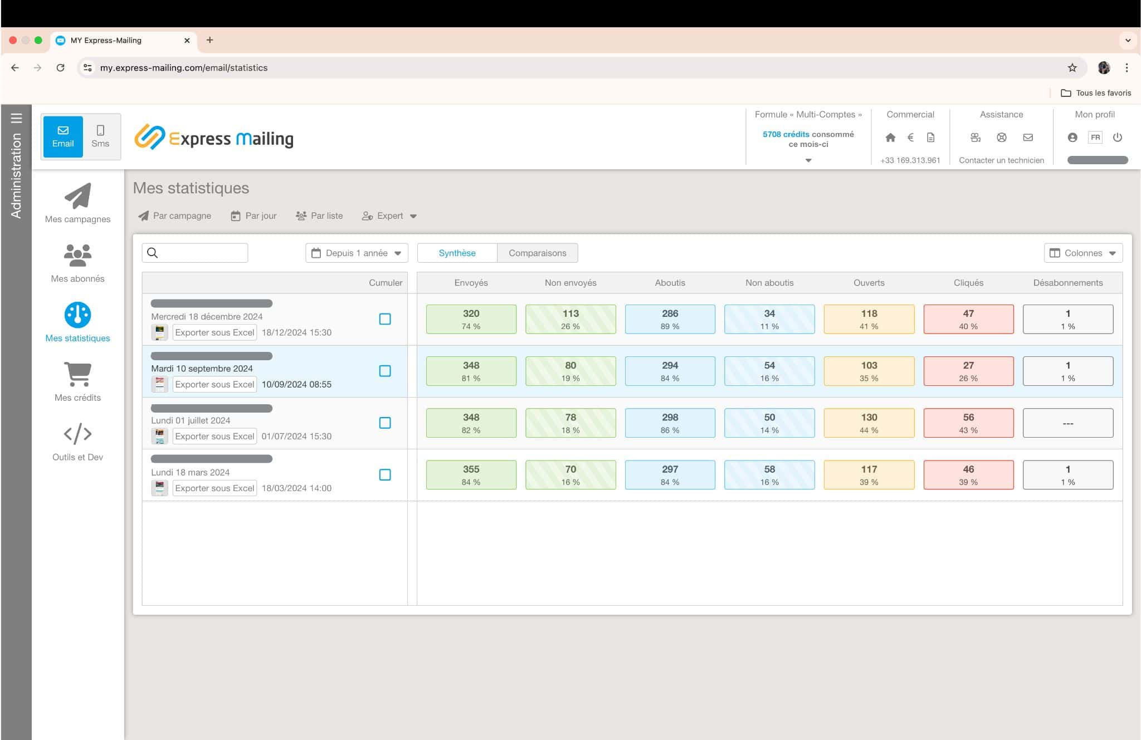Click Par liste grouping button
The height and width of the screenshot is (740, 1141).
(320, 215)
